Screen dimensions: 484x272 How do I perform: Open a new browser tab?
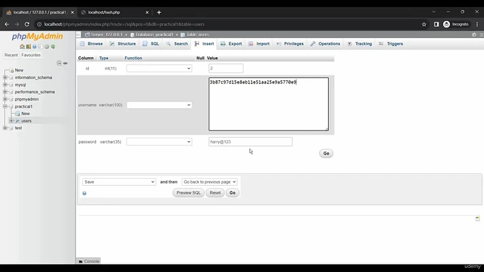click(x=159, y=12)
